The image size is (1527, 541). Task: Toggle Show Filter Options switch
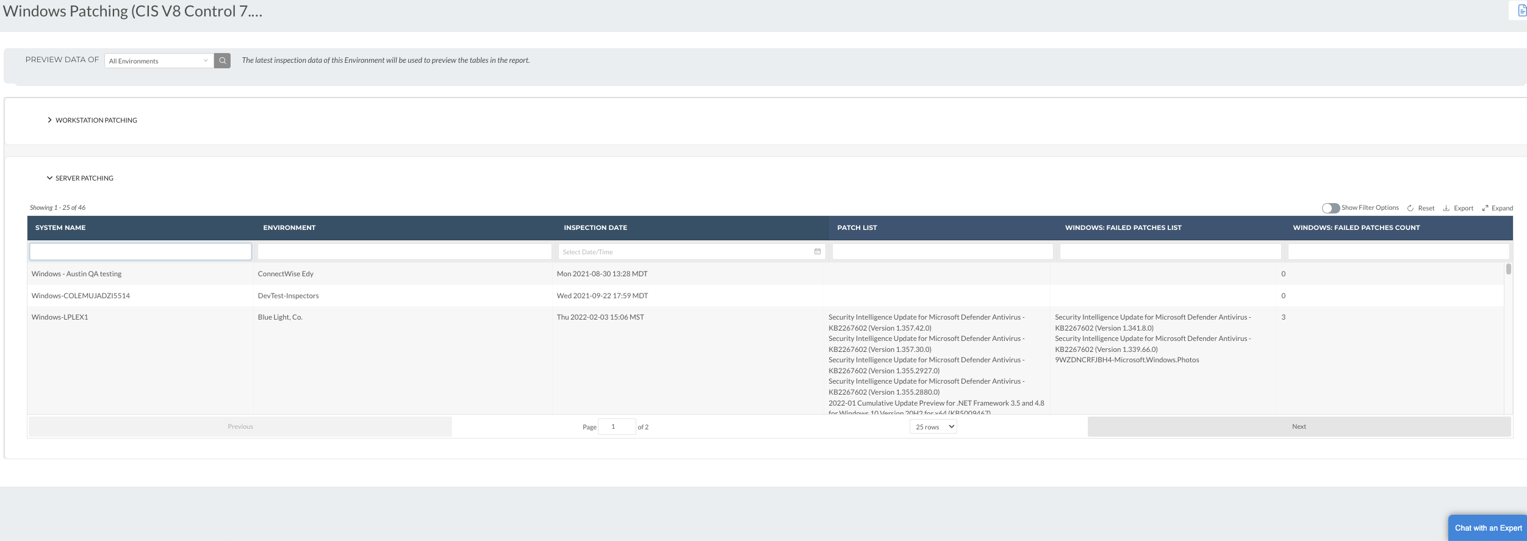[1330, 208]
